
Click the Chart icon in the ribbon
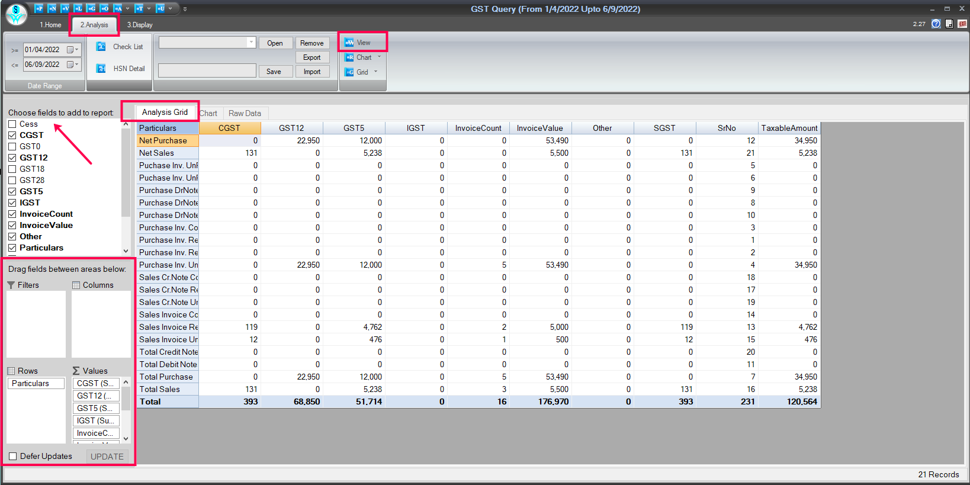click(349, 57)
